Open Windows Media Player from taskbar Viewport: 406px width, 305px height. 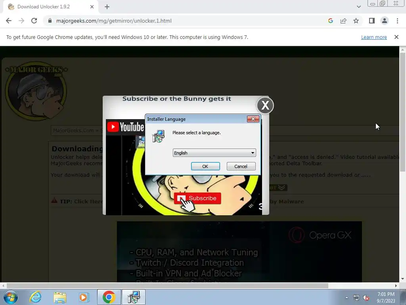point(84,297)
